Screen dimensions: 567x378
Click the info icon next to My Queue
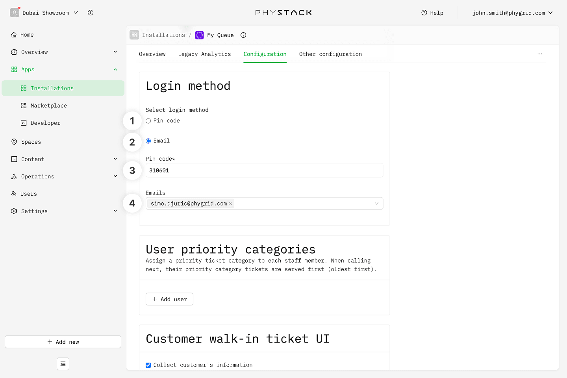tap(243, 35)
